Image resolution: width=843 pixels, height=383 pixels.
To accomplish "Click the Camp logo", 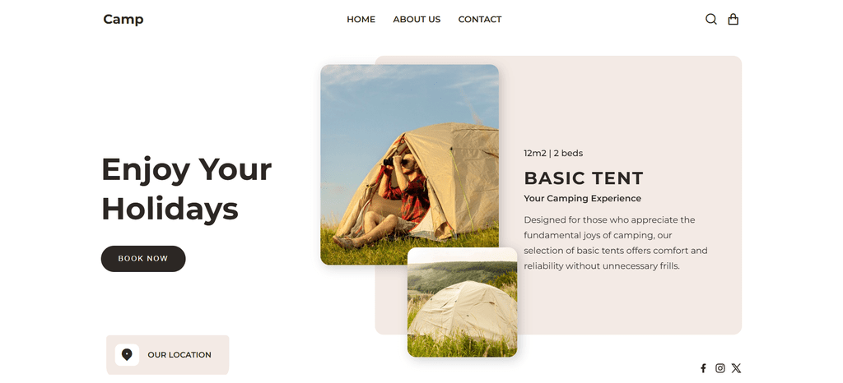I will [123, 19].
